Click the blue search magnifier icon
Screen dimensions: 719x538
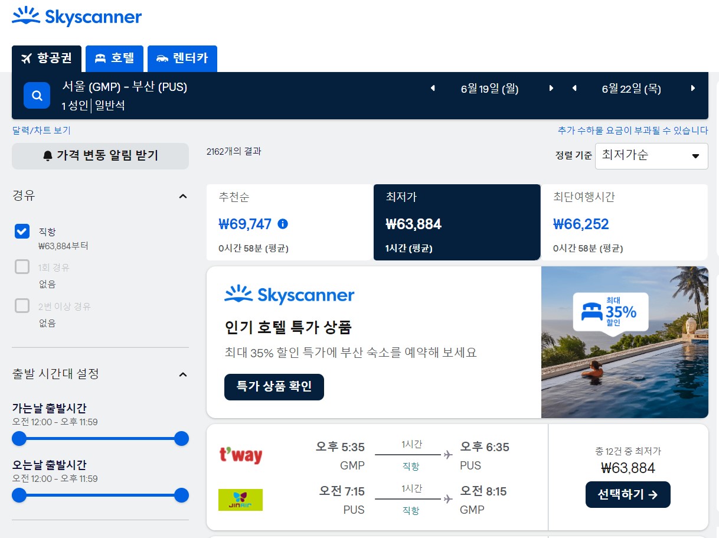coord(37,95)
